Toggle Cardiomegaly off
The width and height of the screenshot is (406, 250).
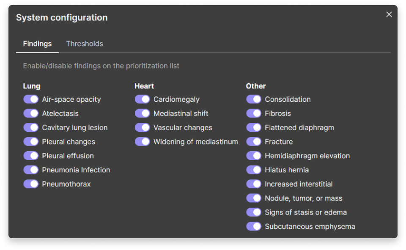click(x=143, y=99)
